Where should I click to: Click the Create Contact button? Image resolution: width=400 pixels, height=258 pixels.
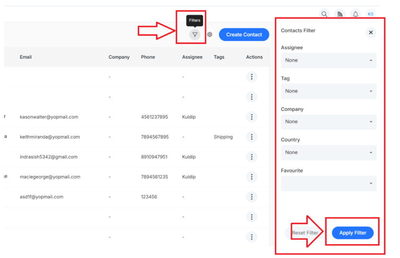pyautogui.click(x=244, y=35)
